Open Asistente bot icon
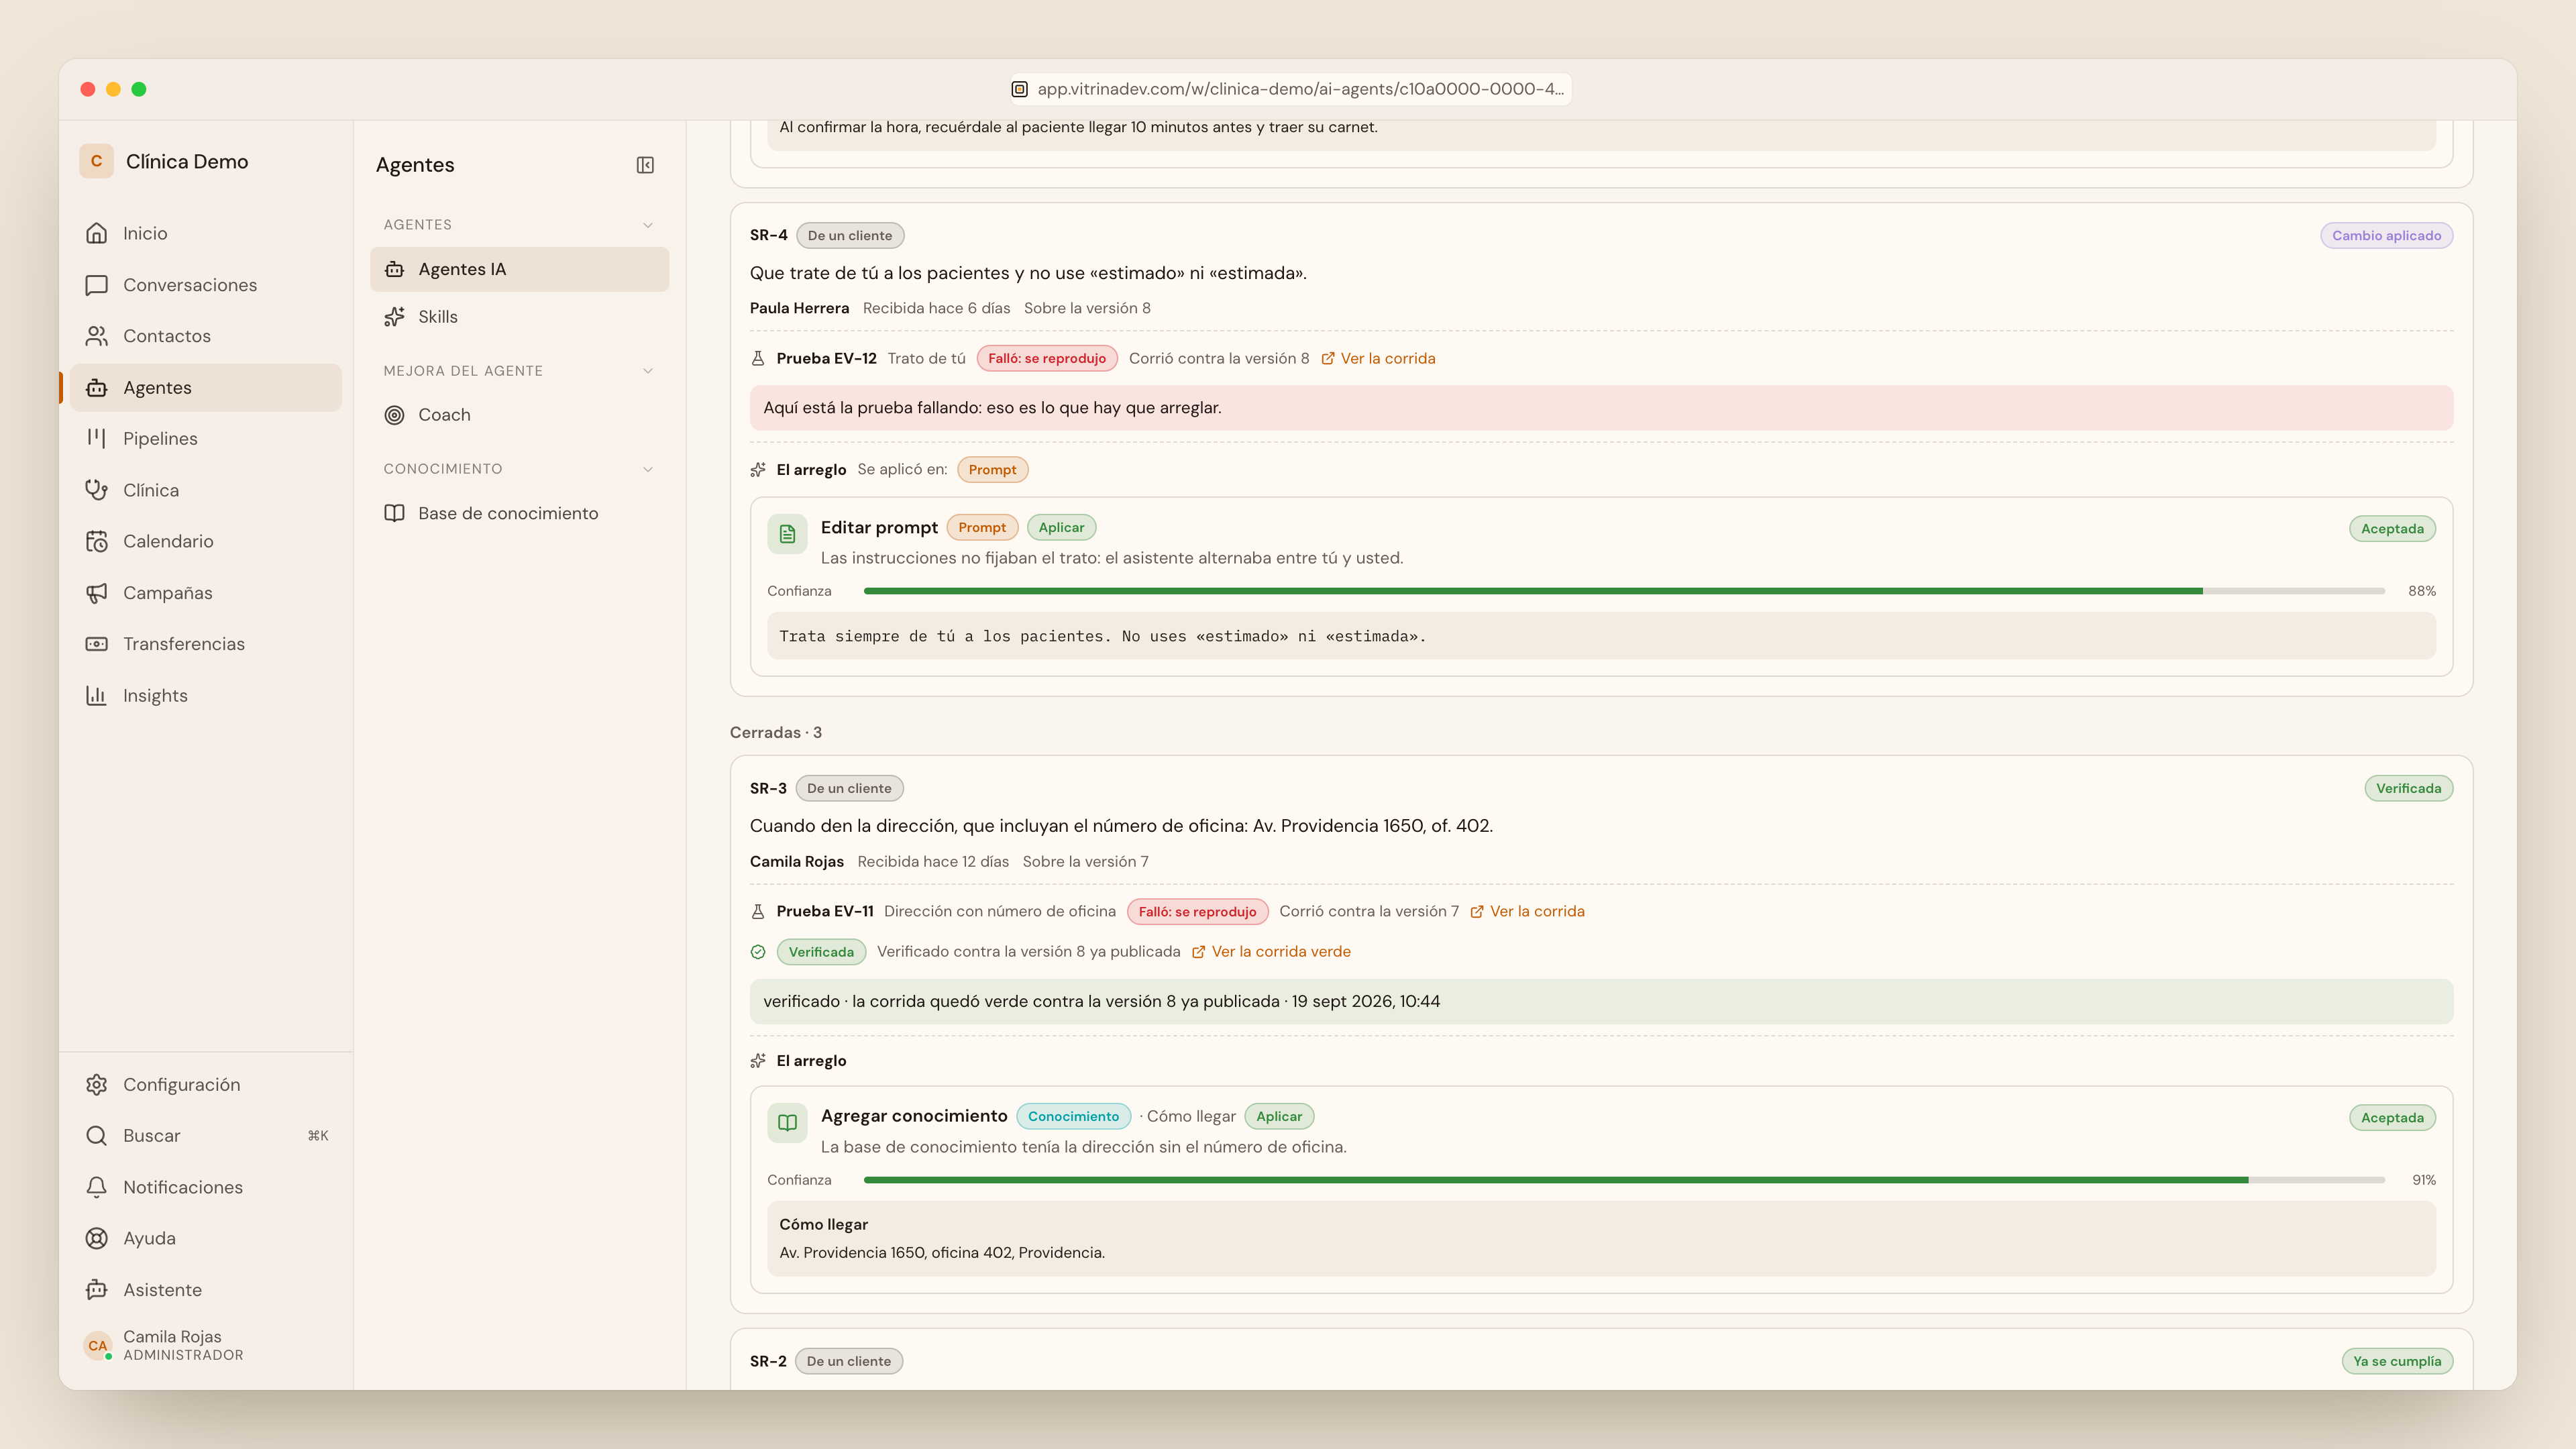 [x=96, y=1290]
